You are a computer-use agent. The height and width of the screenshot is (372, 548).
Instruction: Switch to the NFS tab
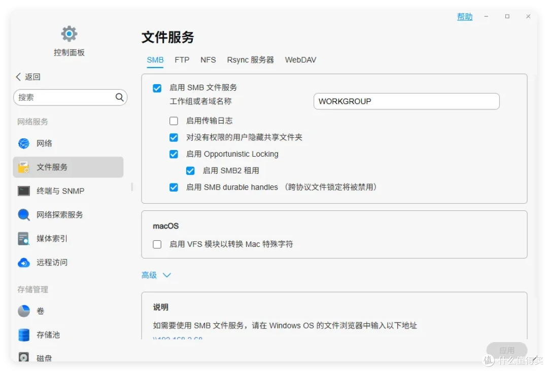(x=208, y=60)
